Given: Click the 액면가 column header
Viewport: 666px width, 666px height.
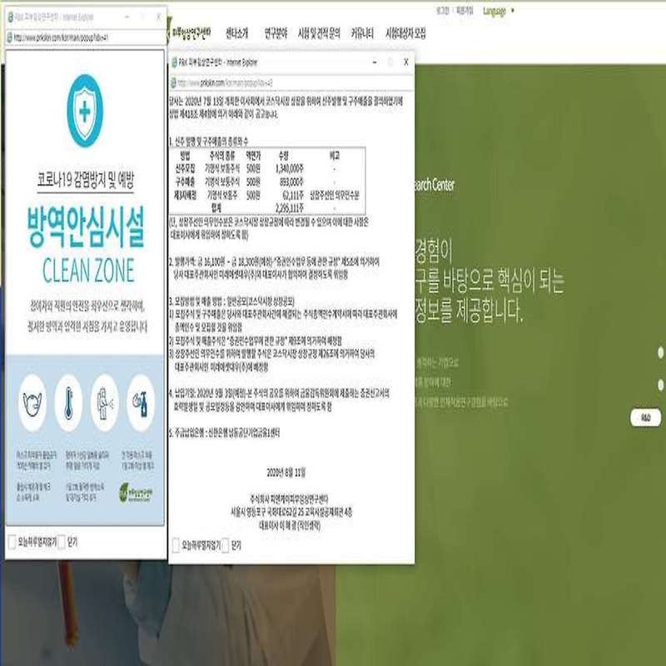Looking at the screenshot, I should tap(253, 156).
